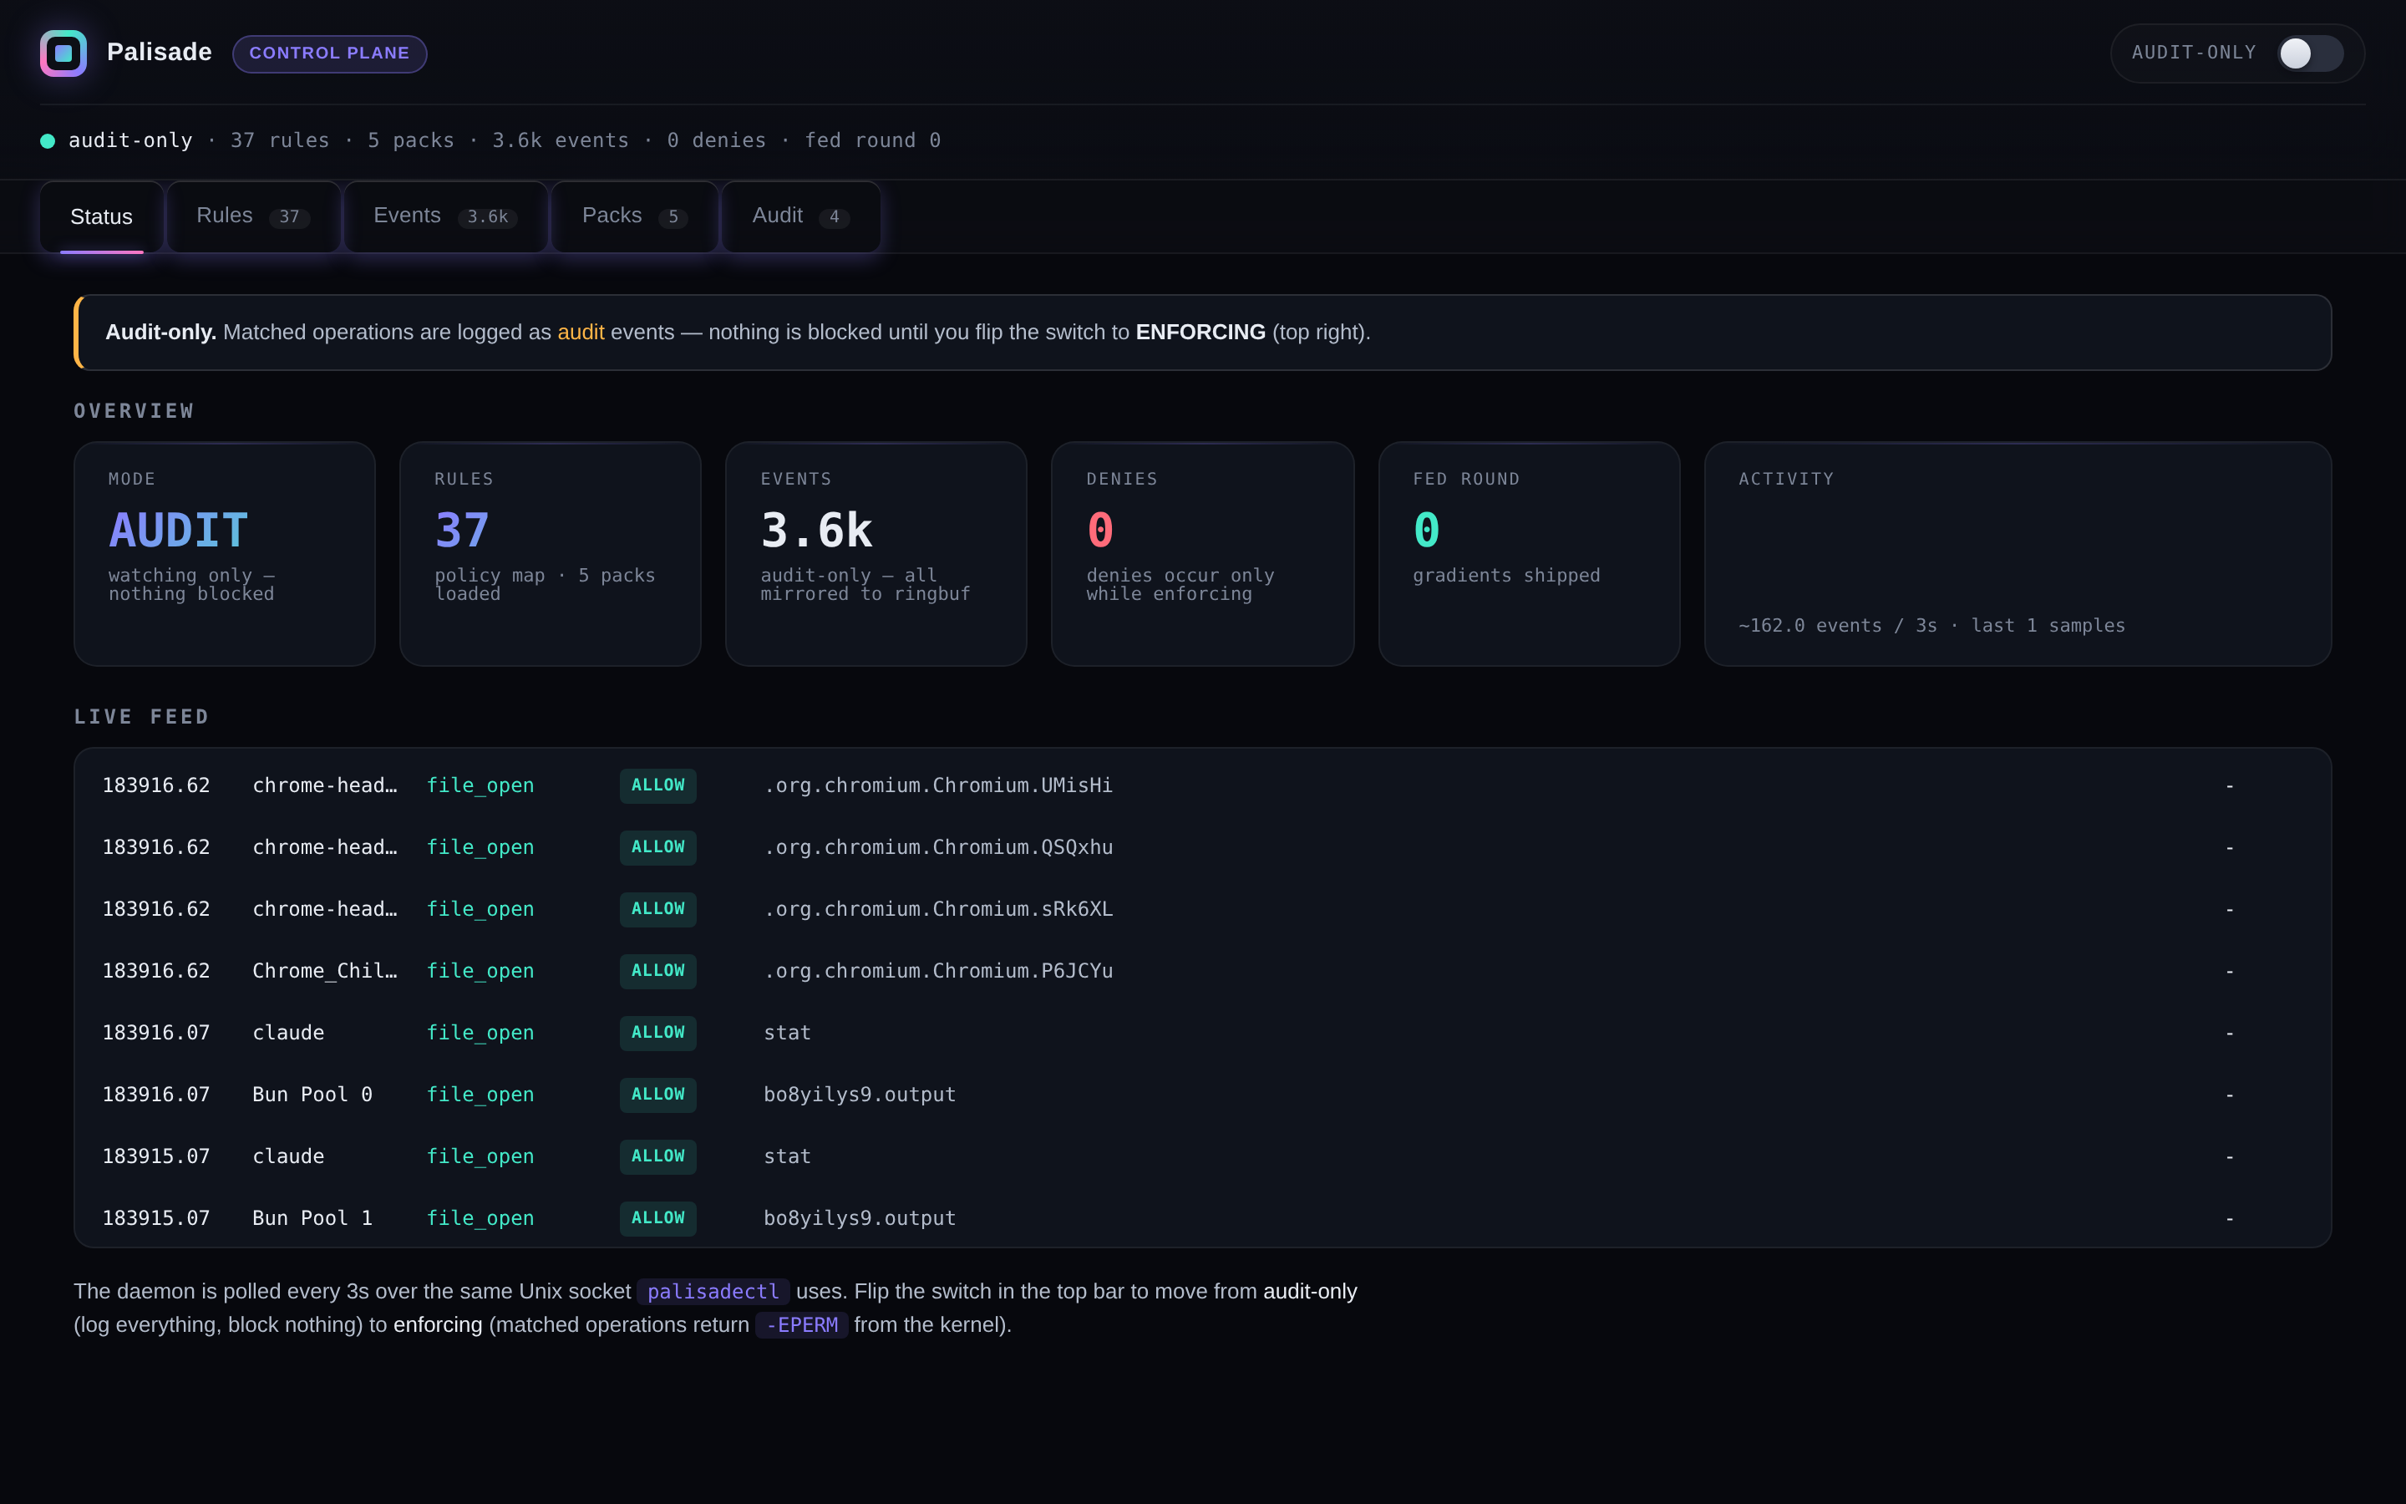Select the FED ROUND overview card
This screenshot has height=1504, width=2406.
(x=1529, y=554)
